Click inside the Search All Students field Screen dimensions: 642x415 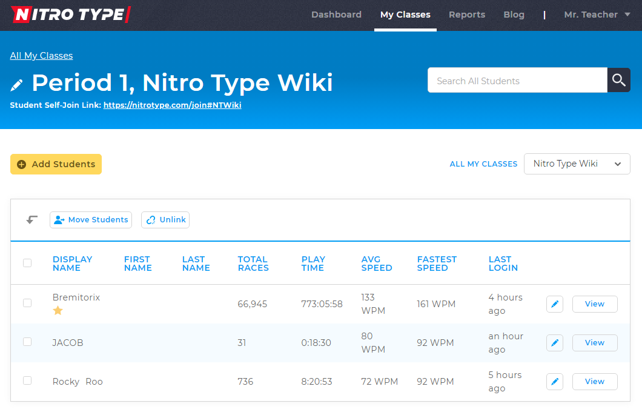tap(515, 79)
